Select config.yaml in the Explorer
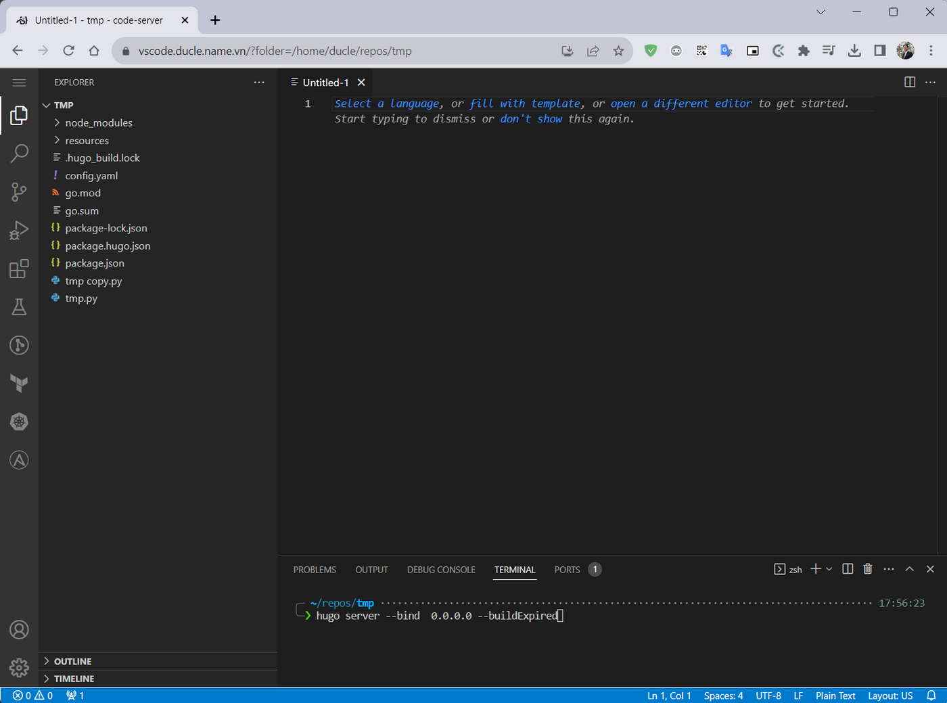947x703 pixels. [x=91, y=175]
